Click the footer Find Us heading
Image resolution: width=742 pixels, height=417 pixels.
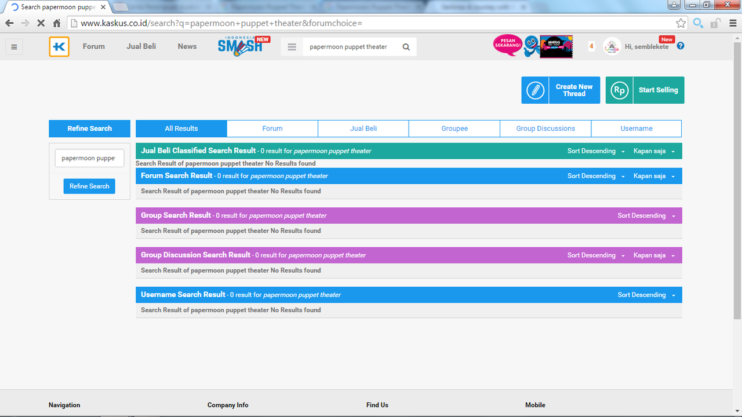[377, 405]
